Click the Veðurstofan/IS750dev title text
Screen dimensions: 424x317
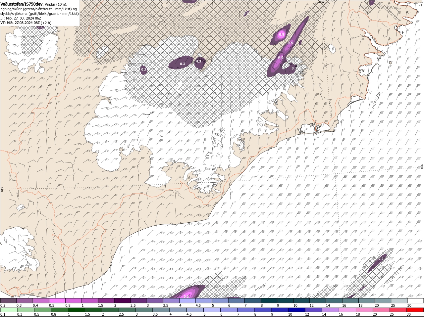pos(22,4)
